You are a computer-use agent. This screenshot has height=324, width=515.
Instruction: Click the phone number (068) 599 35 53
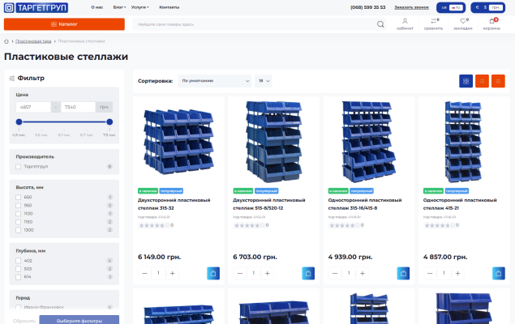coord(368,7)
